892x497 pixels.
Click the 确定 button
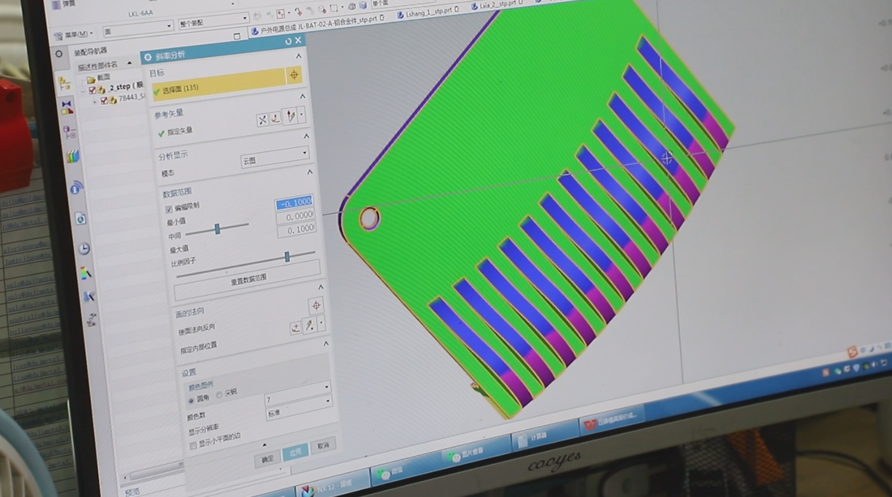(x=268, y=458)
